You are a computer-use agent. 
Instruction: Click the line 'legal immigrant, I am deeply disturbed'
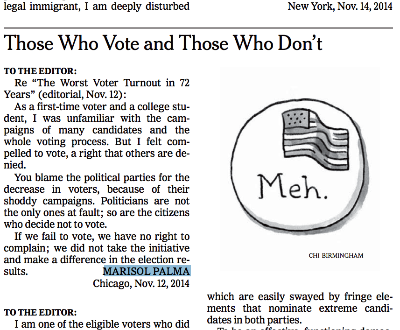click(97, 7)
